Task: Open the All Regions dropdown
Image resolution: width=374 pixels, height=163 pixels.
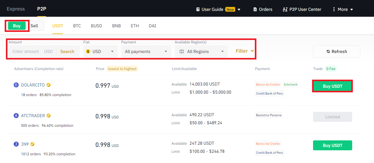Action: [x=201, y=51]
